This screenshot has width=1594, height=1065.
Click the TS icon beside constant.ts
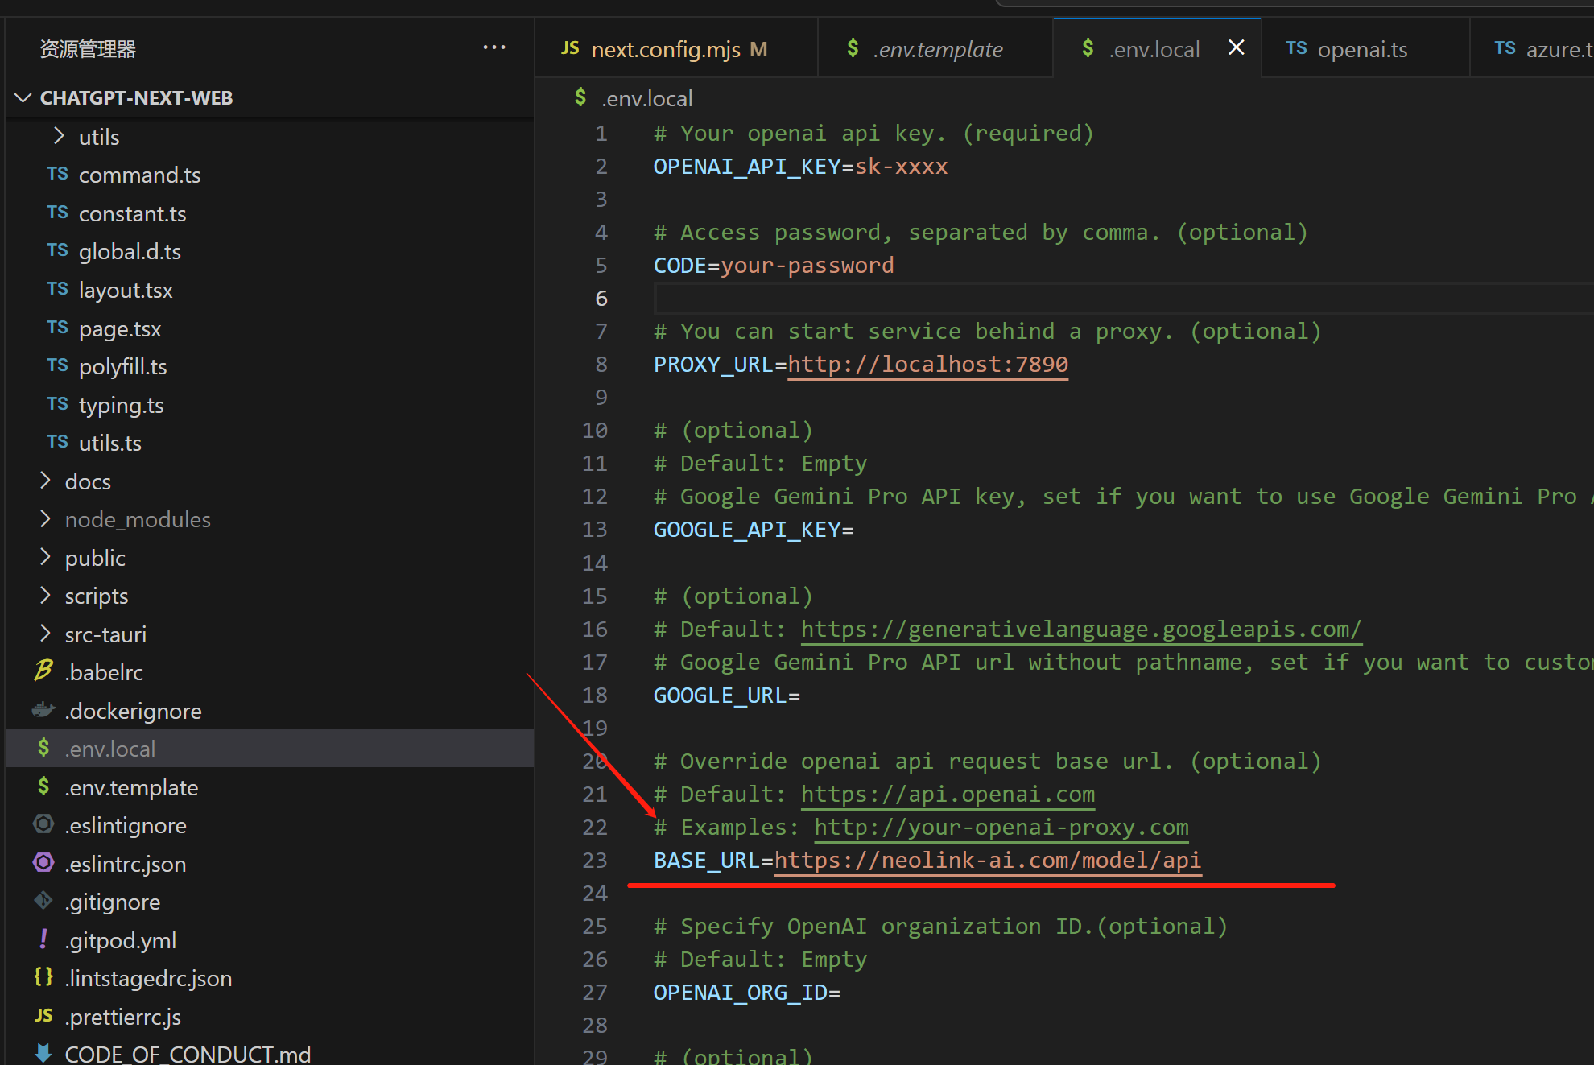coord(57,213)
